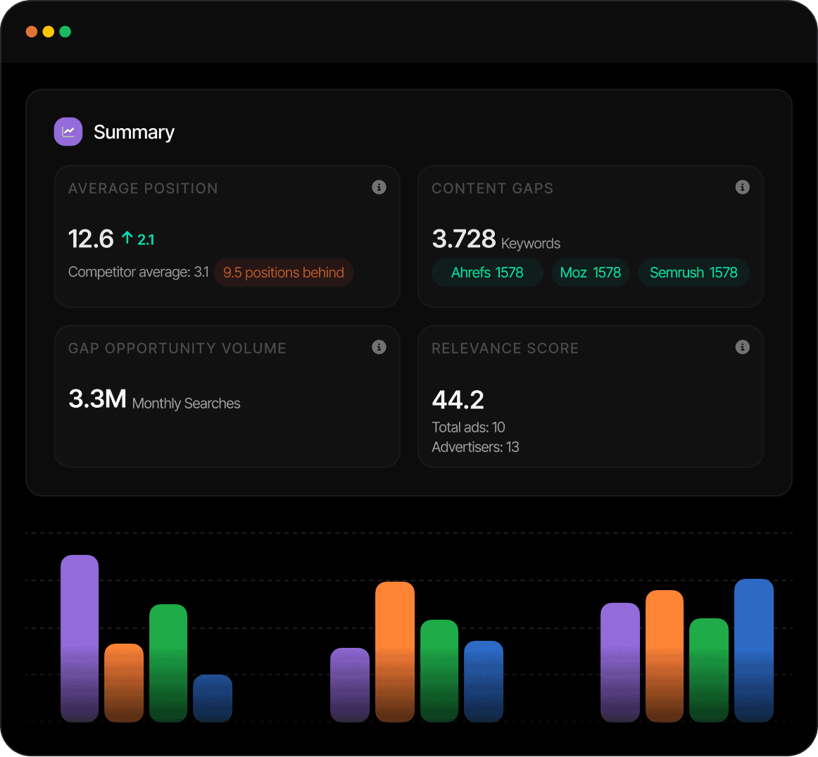Click the 9.5 positions behind badge
The image size is (818, 757).
pos(284,273)
